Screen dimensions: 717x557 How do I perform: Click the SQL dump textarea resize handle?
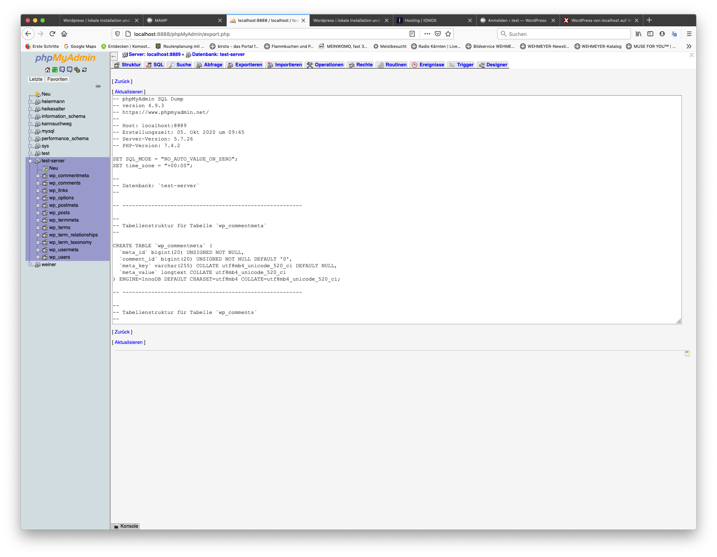[x=678, y=321]
